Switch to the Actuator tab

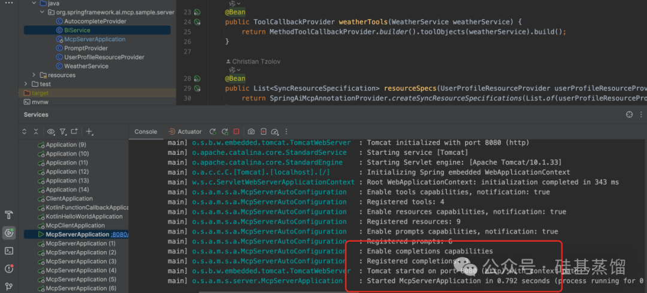click(x=185, y=132)
